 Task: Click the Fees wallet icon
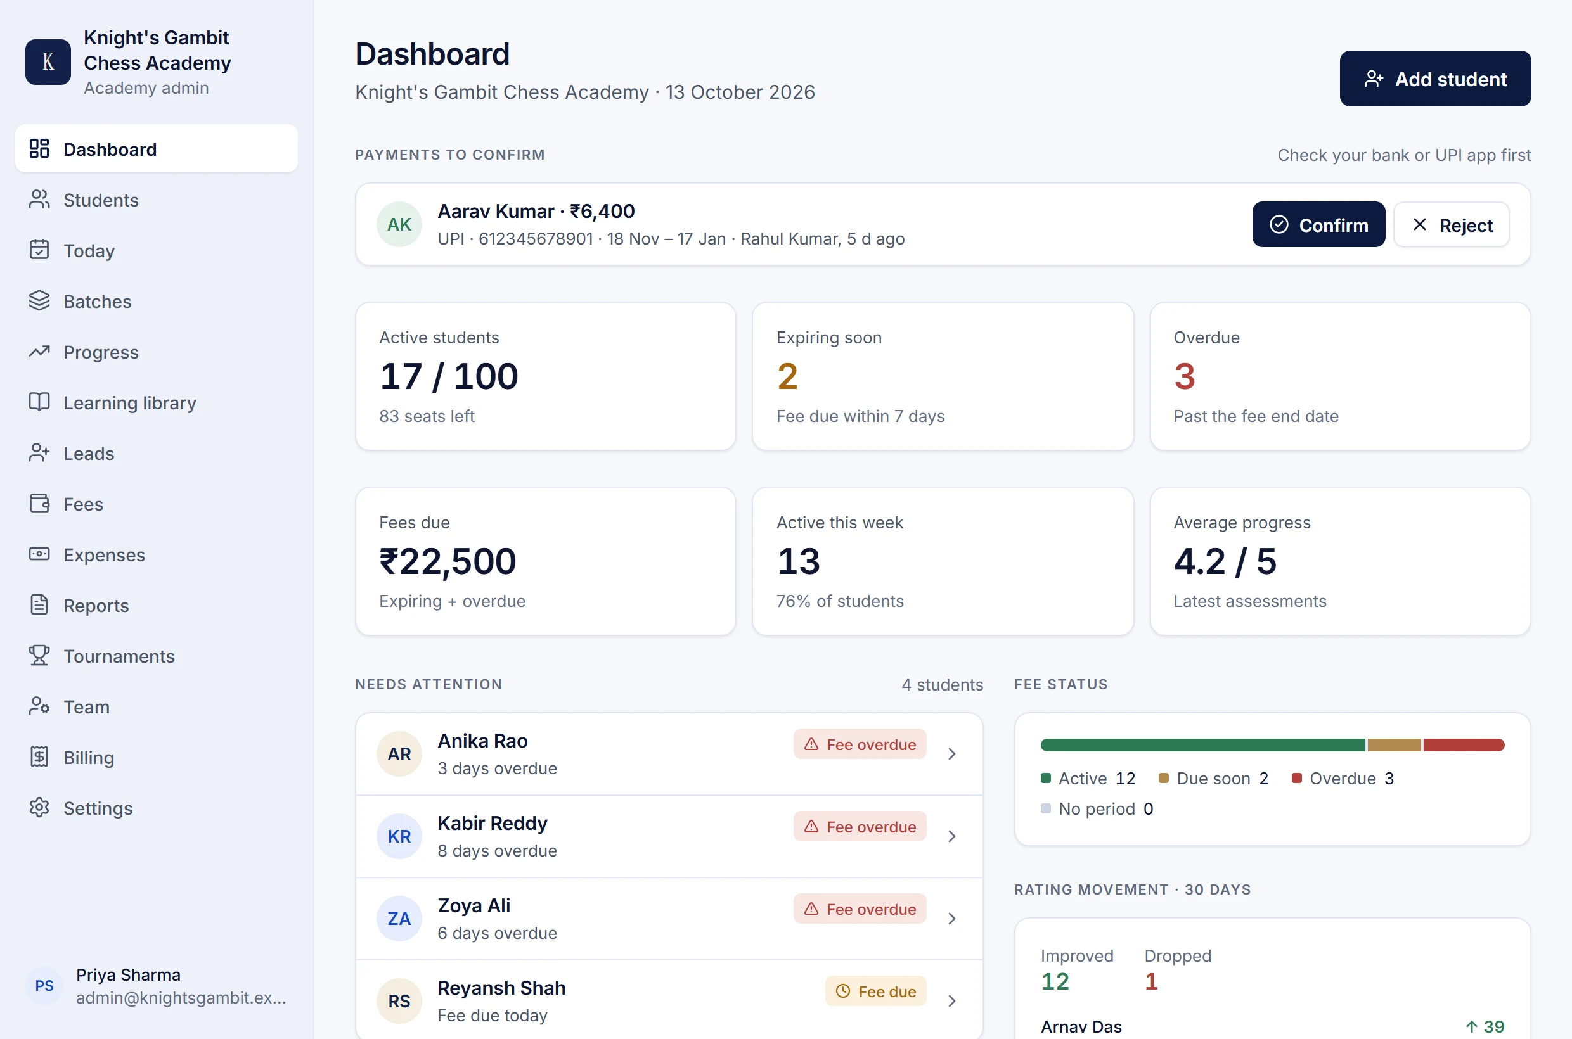tap(39, 504)
